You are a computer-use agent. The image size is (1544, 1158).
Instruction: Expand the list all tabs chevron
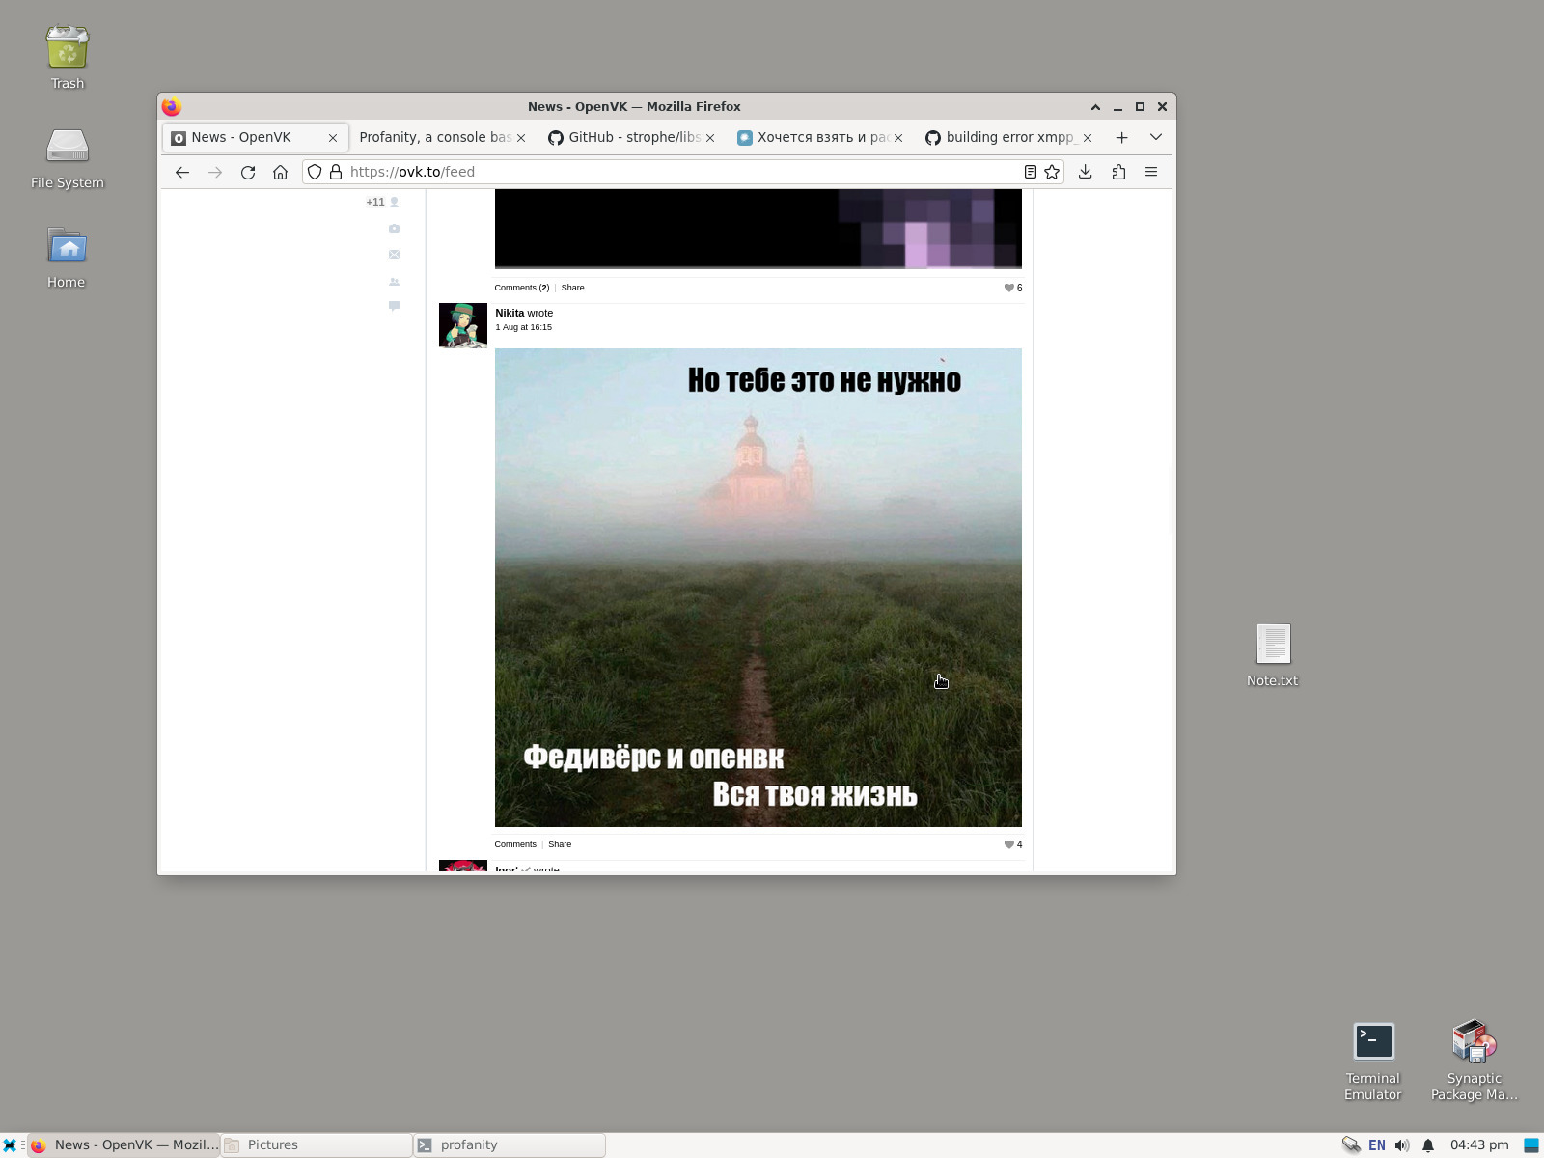point(1155,137)
